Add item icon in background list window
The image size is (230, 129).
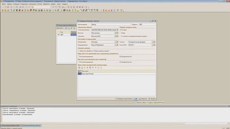(66, 28)
